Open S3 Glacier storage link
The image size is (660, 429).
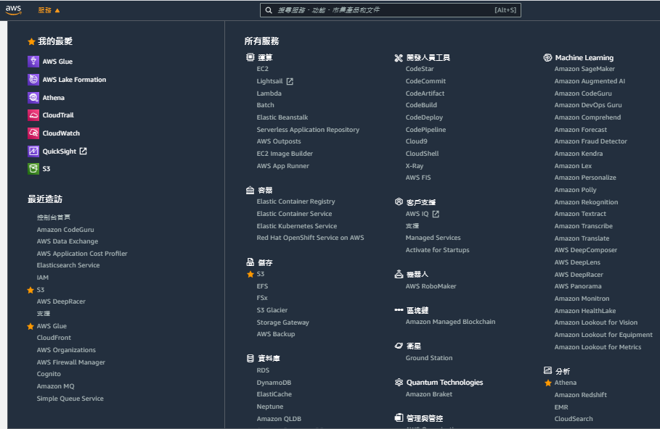(x=272, y=310)
